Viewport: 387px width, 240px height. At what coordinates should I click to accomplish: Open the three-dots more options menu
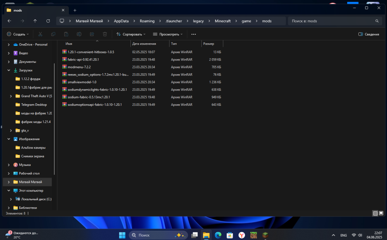click(x=193, y=34)
